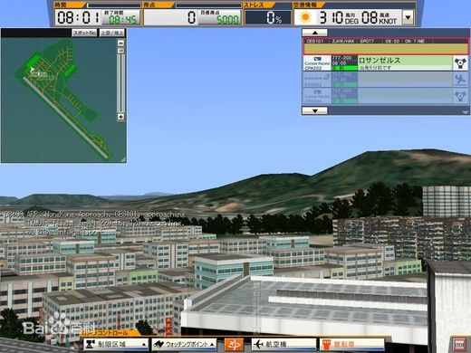The image size is (471, 353).
Task: Open the weather info dropdown arrow
Action: tap(408, 17)
